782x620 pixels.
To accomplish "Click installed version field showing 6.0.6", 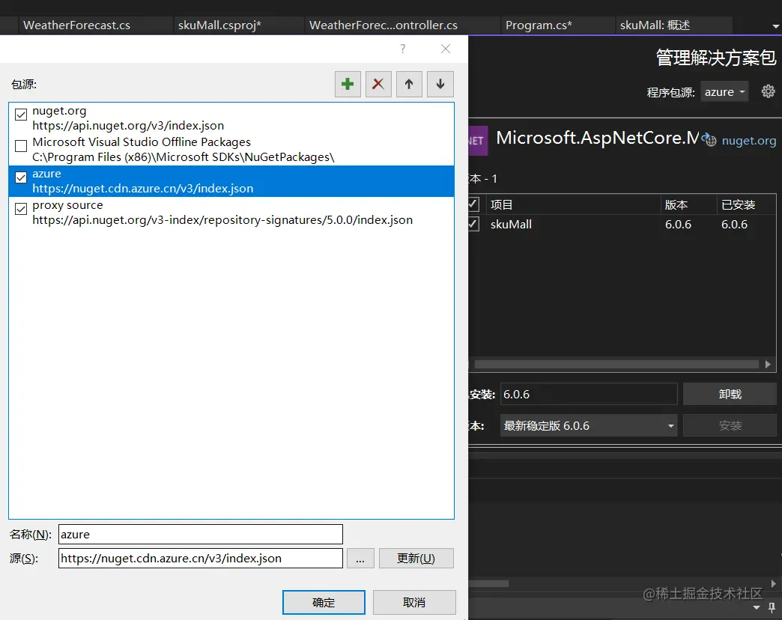I will pos(589,394).
